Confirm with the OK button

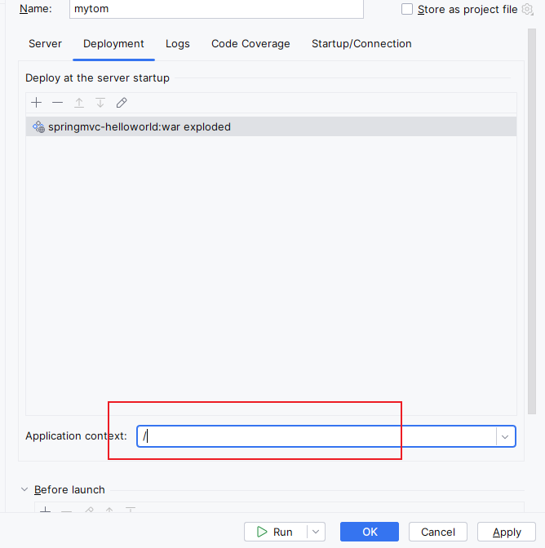(x=370, y=532)
